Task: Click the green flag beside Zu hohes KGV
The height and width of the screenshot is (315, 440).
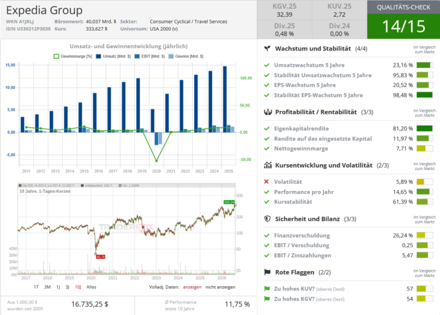Action: 267,299
